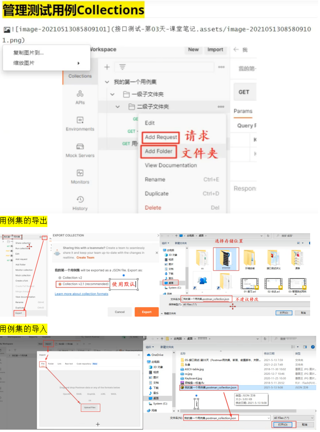
Task: Select the TTTTTT folder thumbnail
Action: point(226,259)
